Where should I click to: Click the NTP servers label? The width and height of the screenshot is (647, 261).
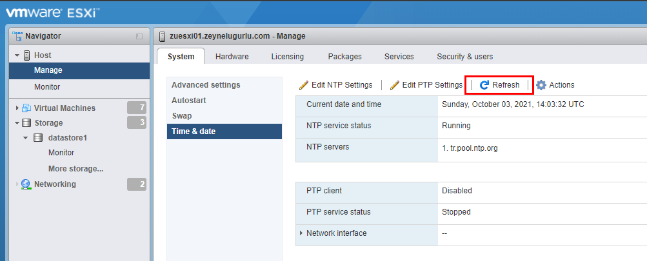[328, 147]
